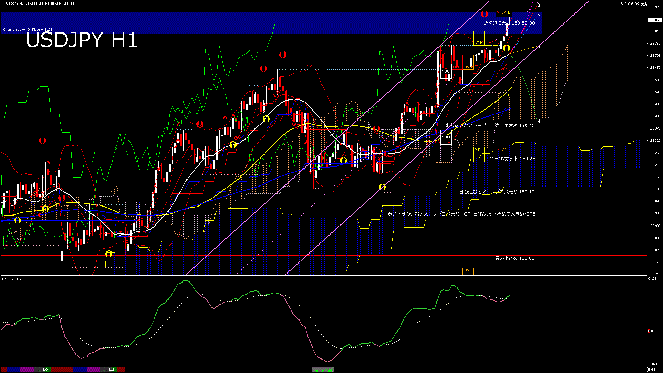Screen dimensions: 663x373
Task: Click the current price label 159.866
Action: coord(655,20)
